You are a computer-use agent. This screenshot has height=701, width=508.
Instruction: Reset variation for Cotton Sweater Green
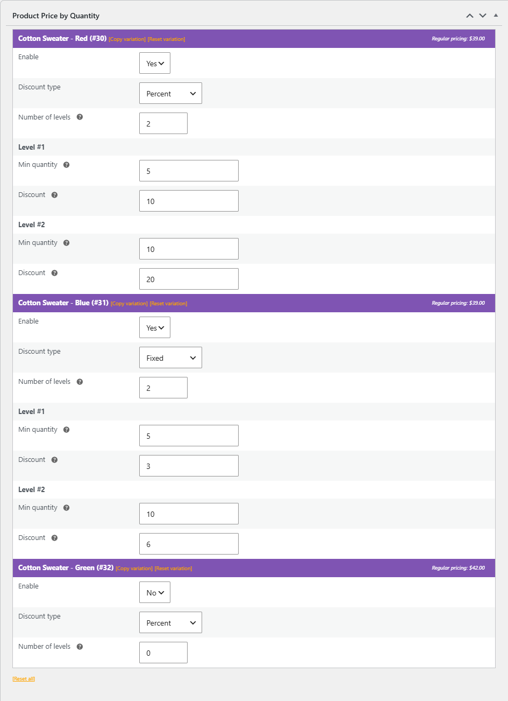(174, 569)
